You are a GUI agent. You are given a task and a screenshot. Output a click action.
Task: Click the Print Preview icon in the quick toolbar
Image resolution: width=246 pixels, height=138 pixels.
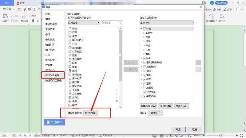click(34, 10)
